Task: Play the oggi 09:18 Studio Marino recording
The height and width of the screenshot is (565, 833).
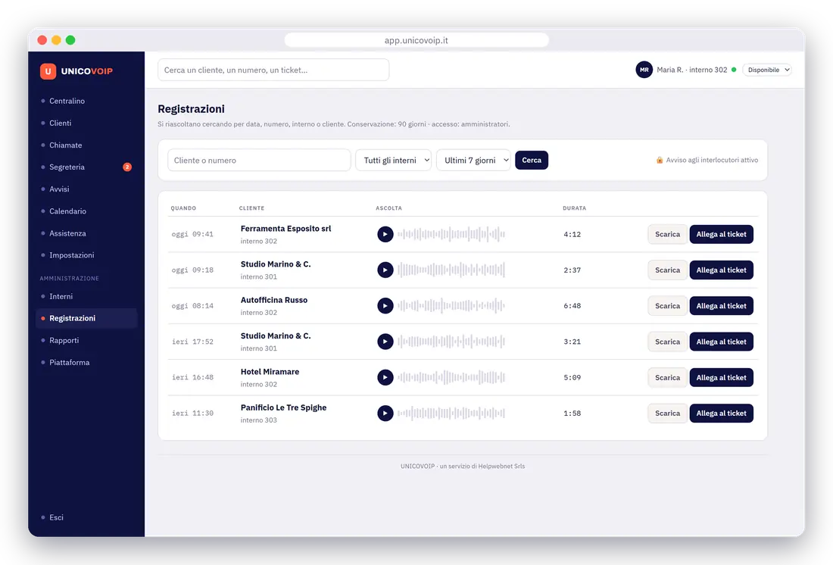Action: [385, 270]
